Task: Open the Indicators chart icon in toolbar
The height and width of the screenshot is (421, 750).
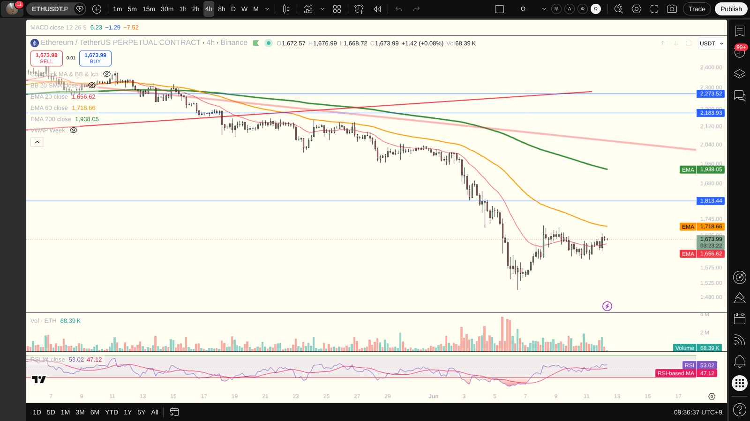Action: point(308,9)
